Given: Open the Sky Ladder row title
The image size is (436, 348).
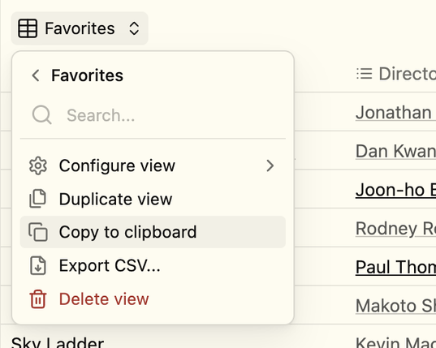Looking at the screenshot, I should coord(58,342).
